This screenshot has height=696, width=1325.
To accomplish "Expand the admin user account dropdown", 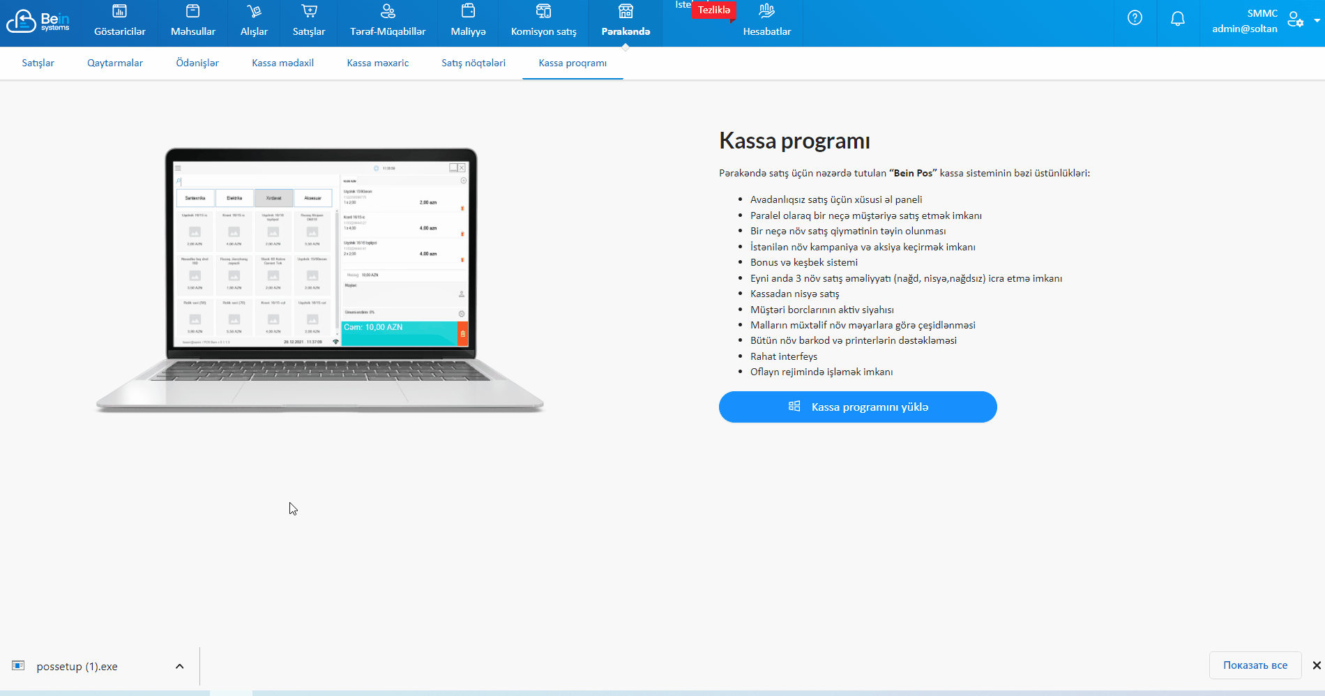I will [1317, 20].
